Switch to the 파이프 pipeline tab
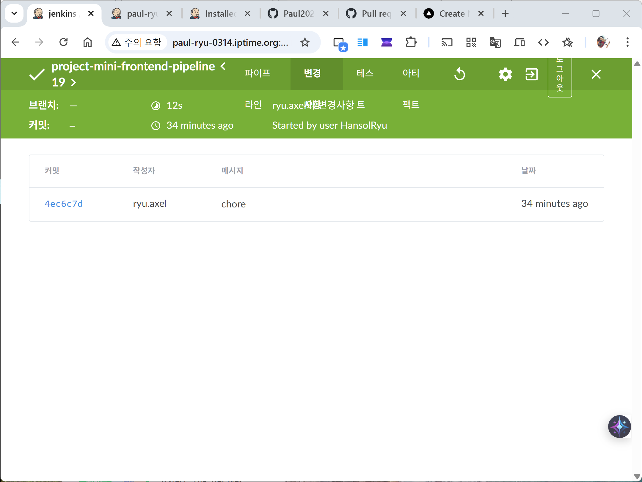The image size is (642, 482). [x=258, y=73]
